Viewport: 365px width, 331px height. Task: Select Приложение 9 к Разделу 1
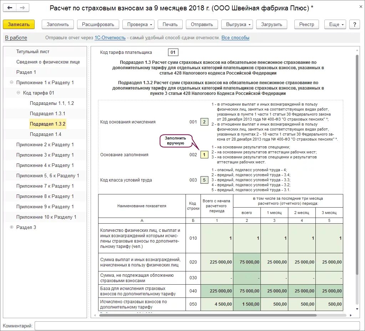(x=45, y=207)
